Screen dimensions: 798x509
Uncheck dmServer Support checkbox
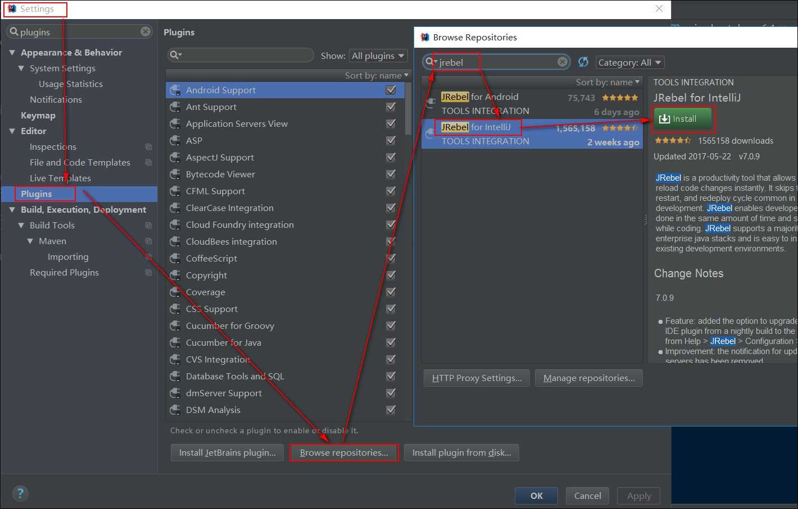click(391, 393)
